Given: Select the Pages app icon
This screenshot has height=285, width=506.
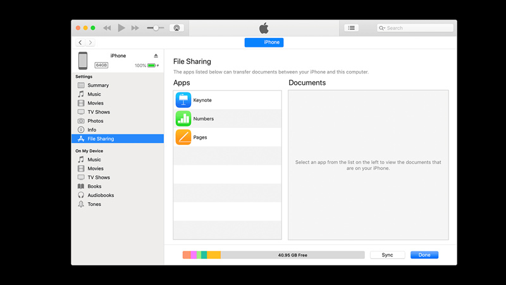Looking at the screenshot, I should pyautogui.click(x=183, y=137).
